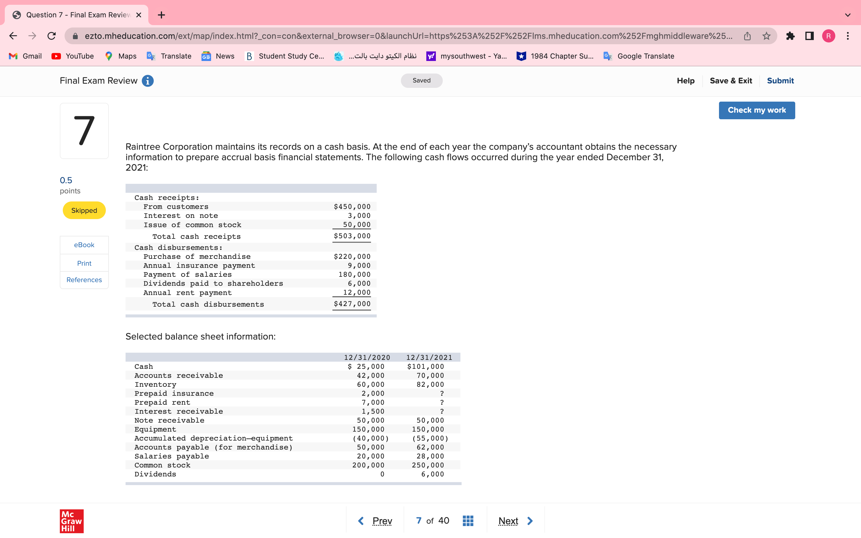Viewport: 861px width, 538px height.
Task: Click the Final Exam Review info icon
Action: coord(148,81)
